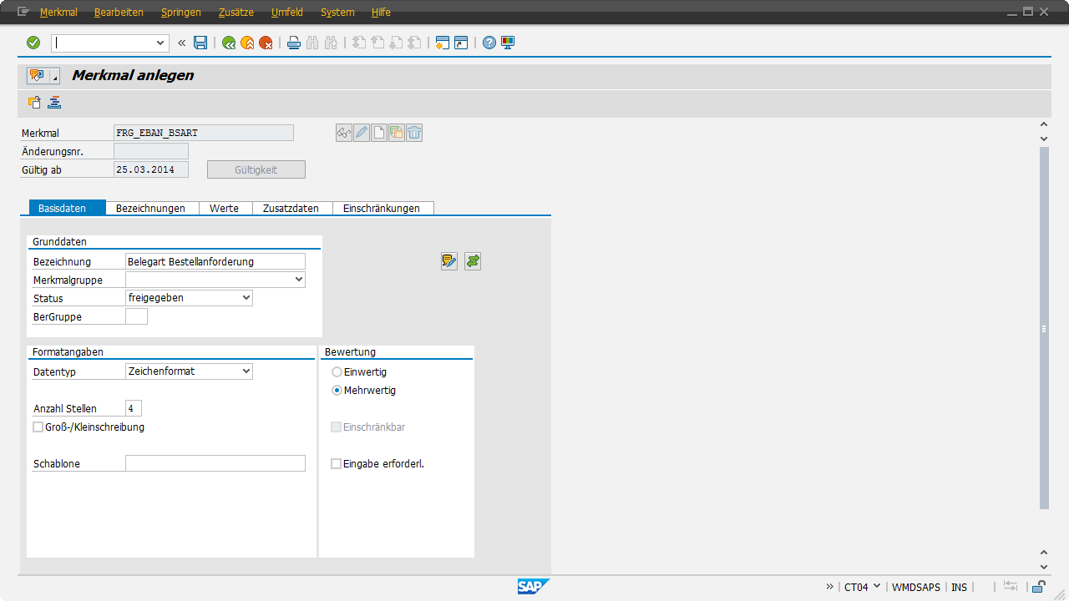Open the Einschränkungen tab
The height and width of the screenshot is (601, 1069).
[x=382, y=209]
